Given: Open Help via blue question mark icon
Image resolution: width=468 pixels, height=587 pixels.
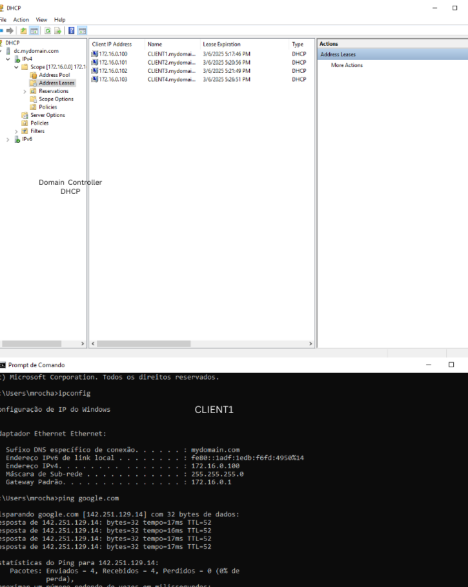Looking at the screenshot, I should (x=71, y=30).
